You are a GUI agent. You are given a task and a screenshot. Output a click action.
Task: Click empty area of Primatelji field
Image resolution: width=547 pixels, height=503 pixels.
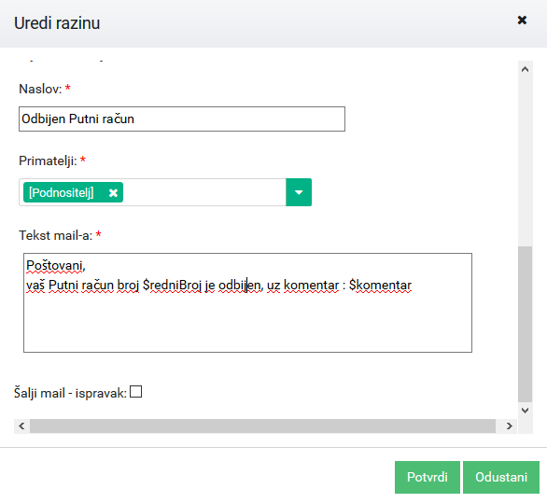coord(204,192)
